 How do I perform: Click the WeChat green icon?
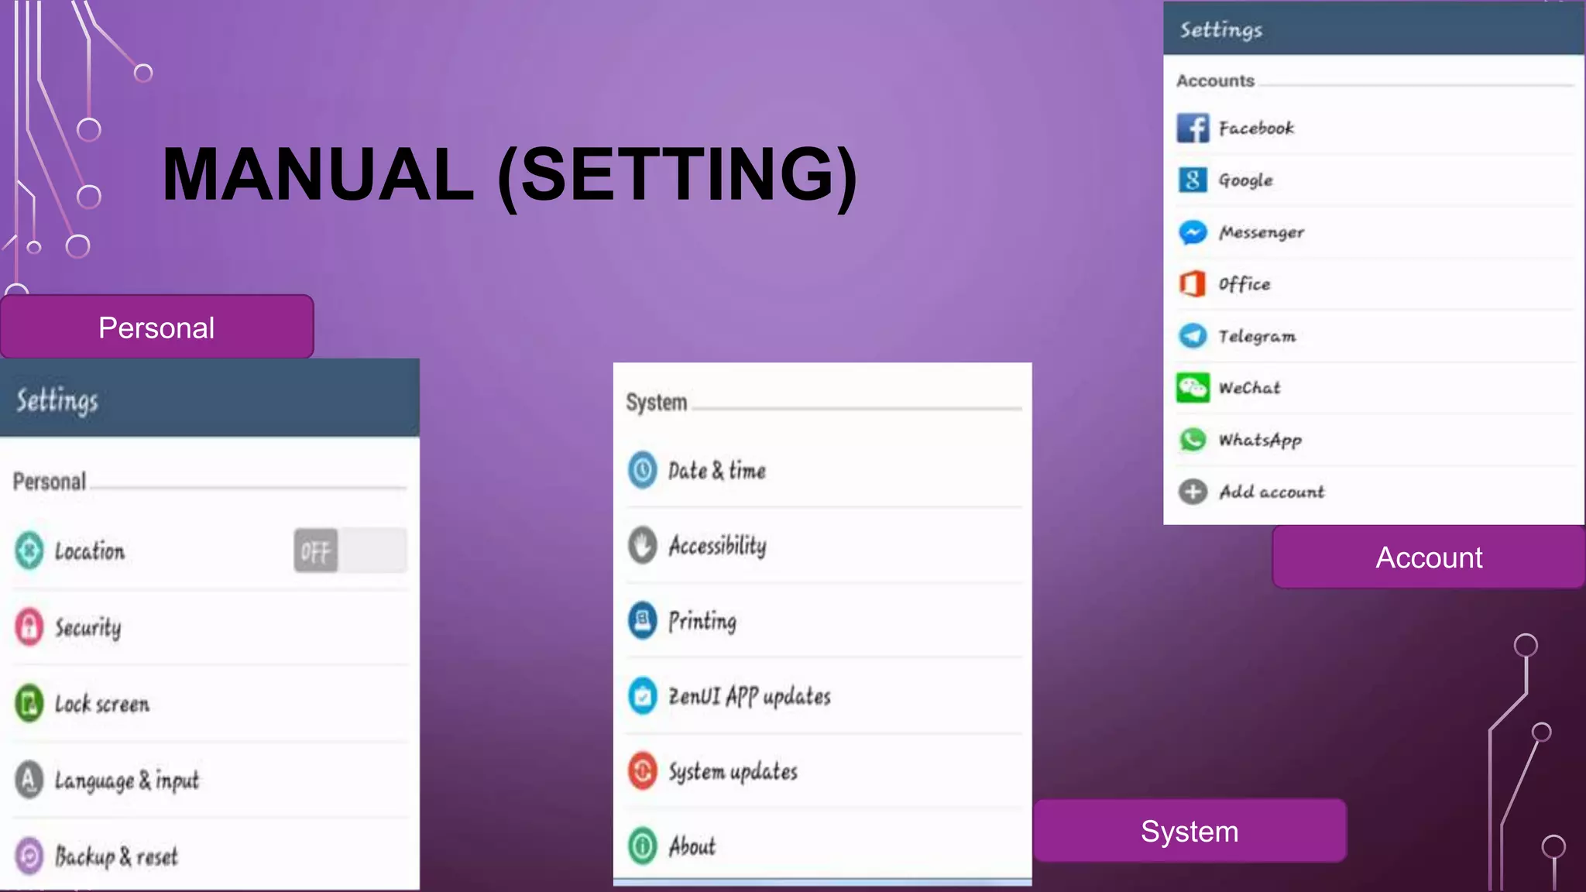pos(1193,388)
